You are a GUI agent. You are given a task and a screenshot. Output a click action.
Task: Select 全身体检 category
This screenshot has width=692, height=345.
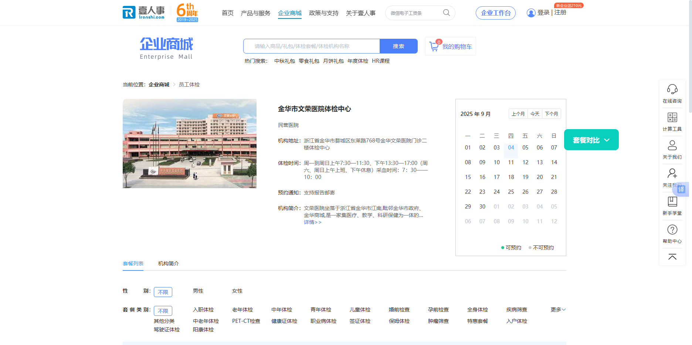point(478,310)
